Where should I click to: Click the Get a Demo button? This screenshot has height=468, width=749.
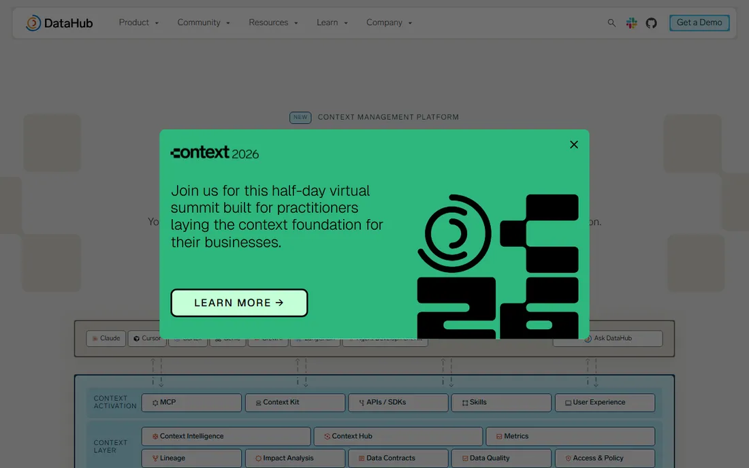click(x=699, y=23)
